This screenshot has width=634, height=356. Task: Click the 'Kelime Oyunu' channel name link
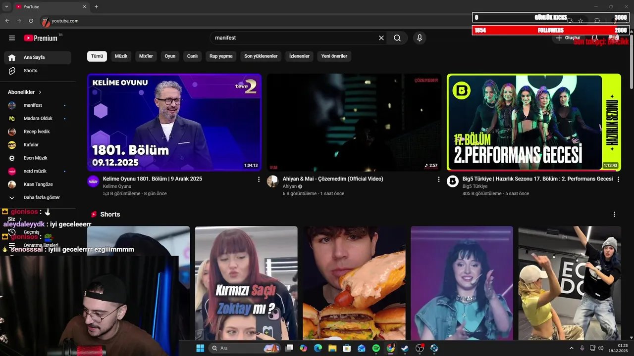117,186
